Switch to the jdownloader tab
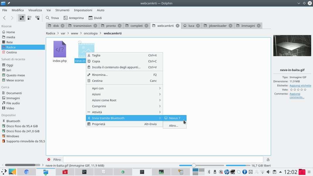 point(218,26)
